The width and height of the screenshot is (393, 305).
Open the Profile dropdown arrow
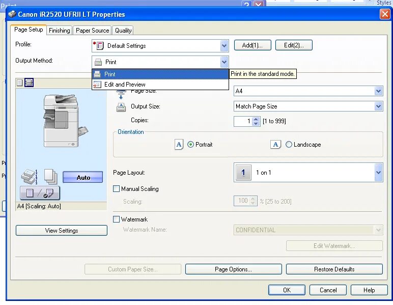(x=224, y=46)
